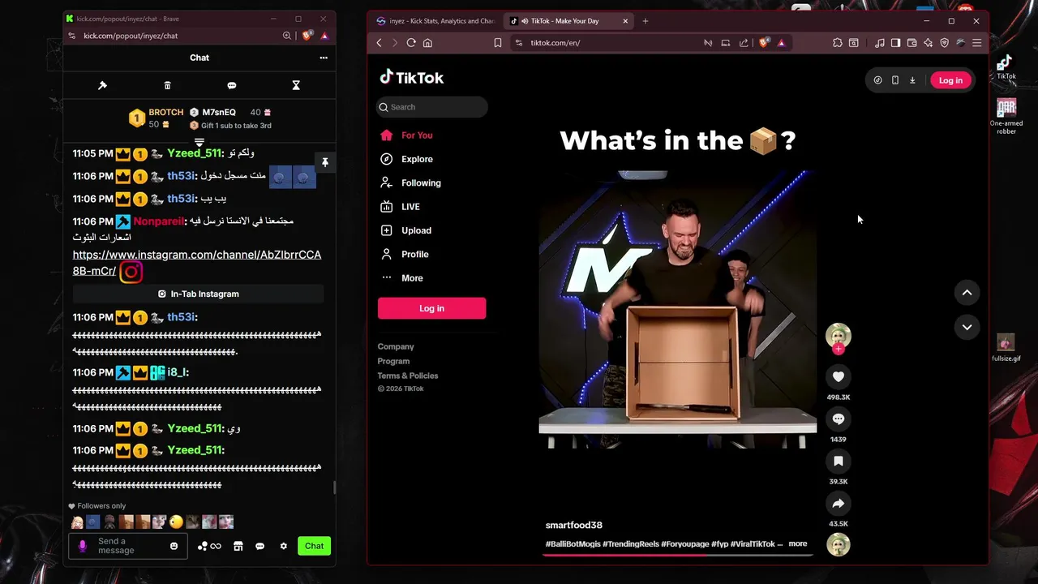Select the first anime girl emote
Image resolution: width=1038 pixels, height=584 pixels.
click(77, 522)
